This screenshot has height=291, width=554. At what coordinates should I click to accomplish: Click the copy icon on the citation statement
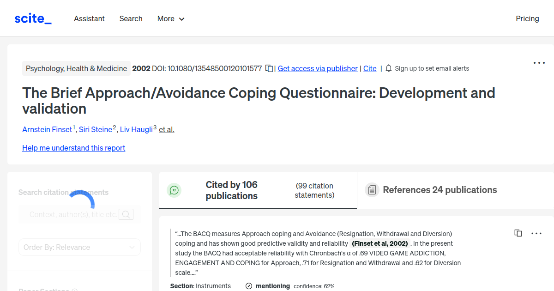pyautogui.click(x=518, y=233)
